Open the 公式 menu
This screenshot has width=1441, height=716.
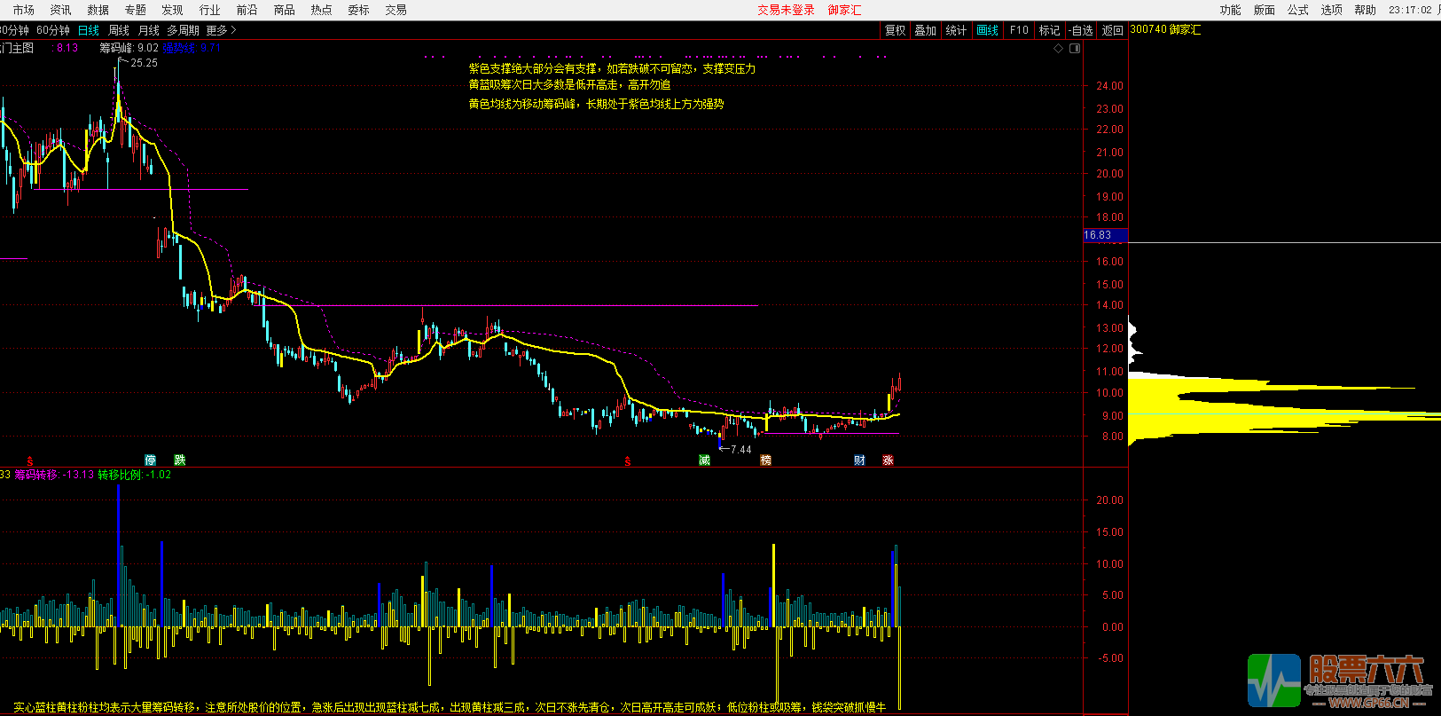click(1297, 10)
